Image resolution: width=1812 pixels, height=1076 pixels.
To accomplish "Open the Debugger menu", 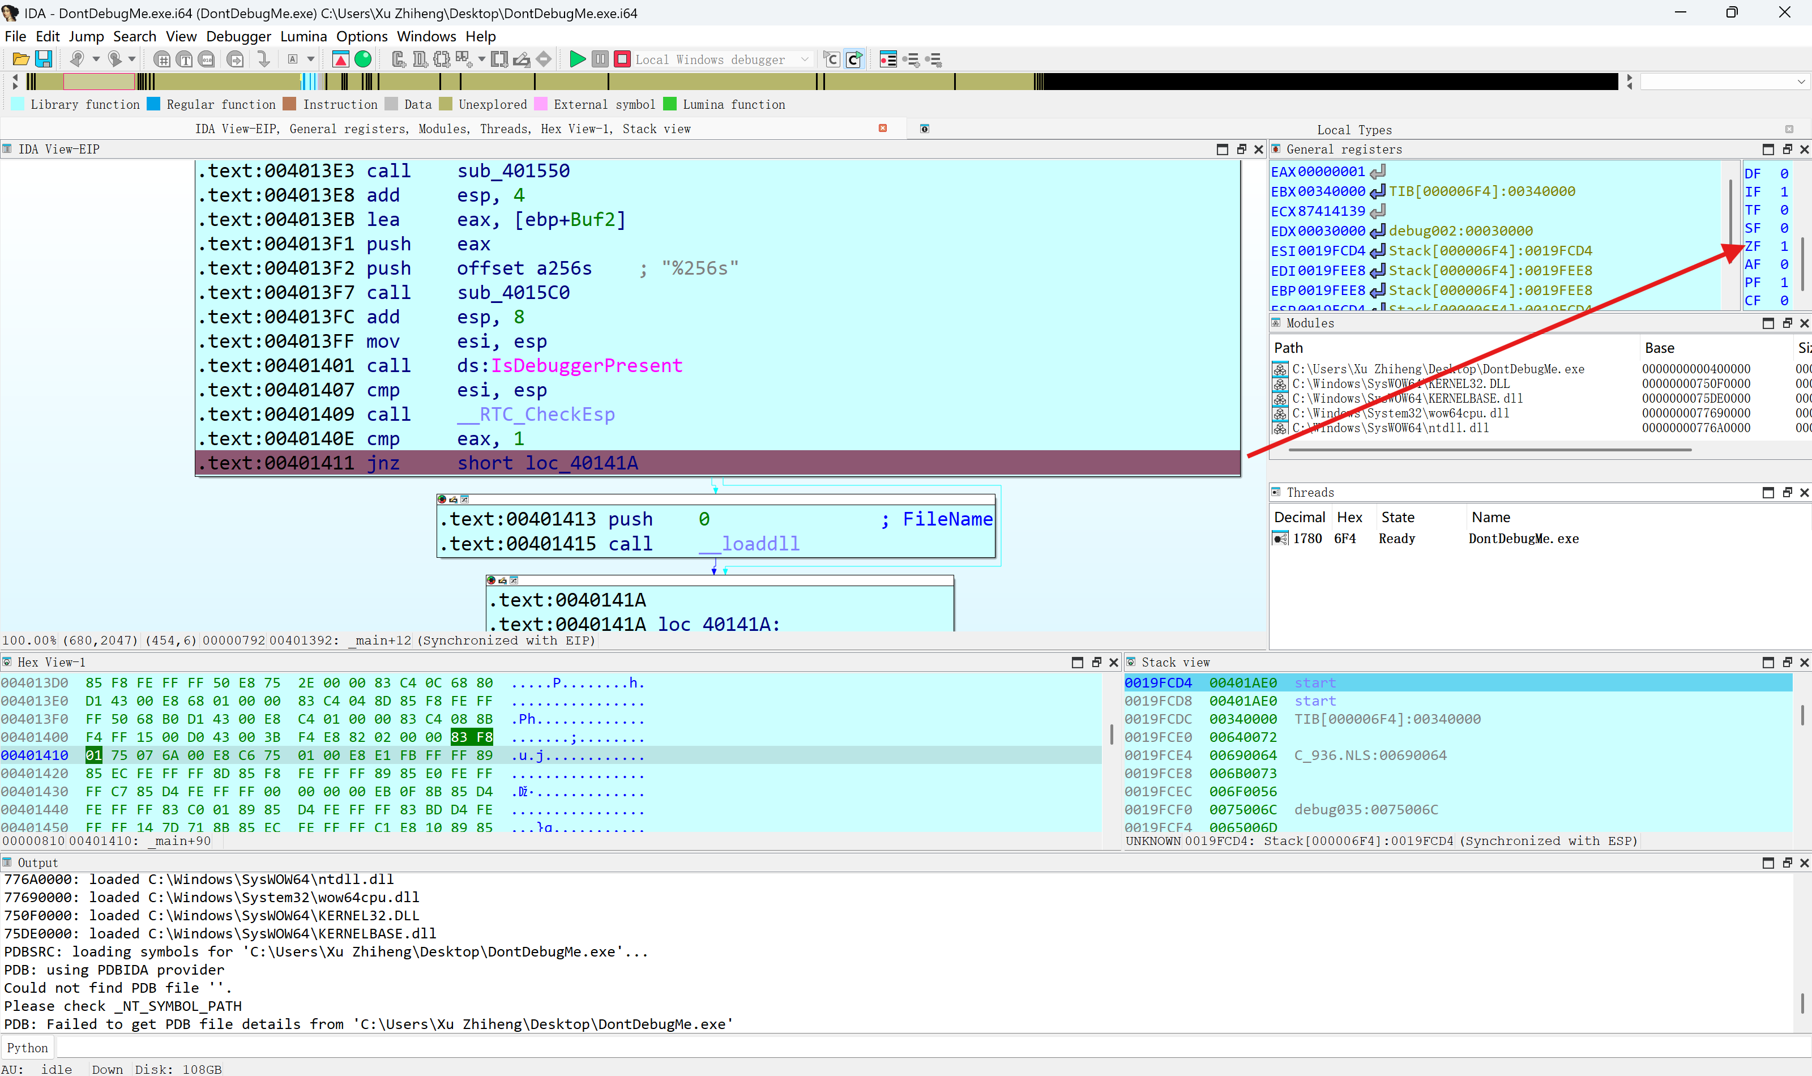I will (238, 36).
